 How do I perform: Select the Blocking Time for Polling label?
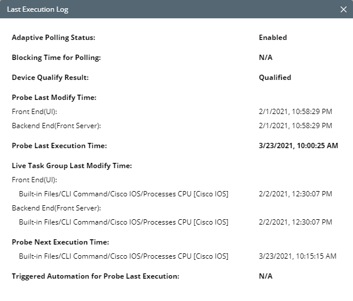(56, 58)
